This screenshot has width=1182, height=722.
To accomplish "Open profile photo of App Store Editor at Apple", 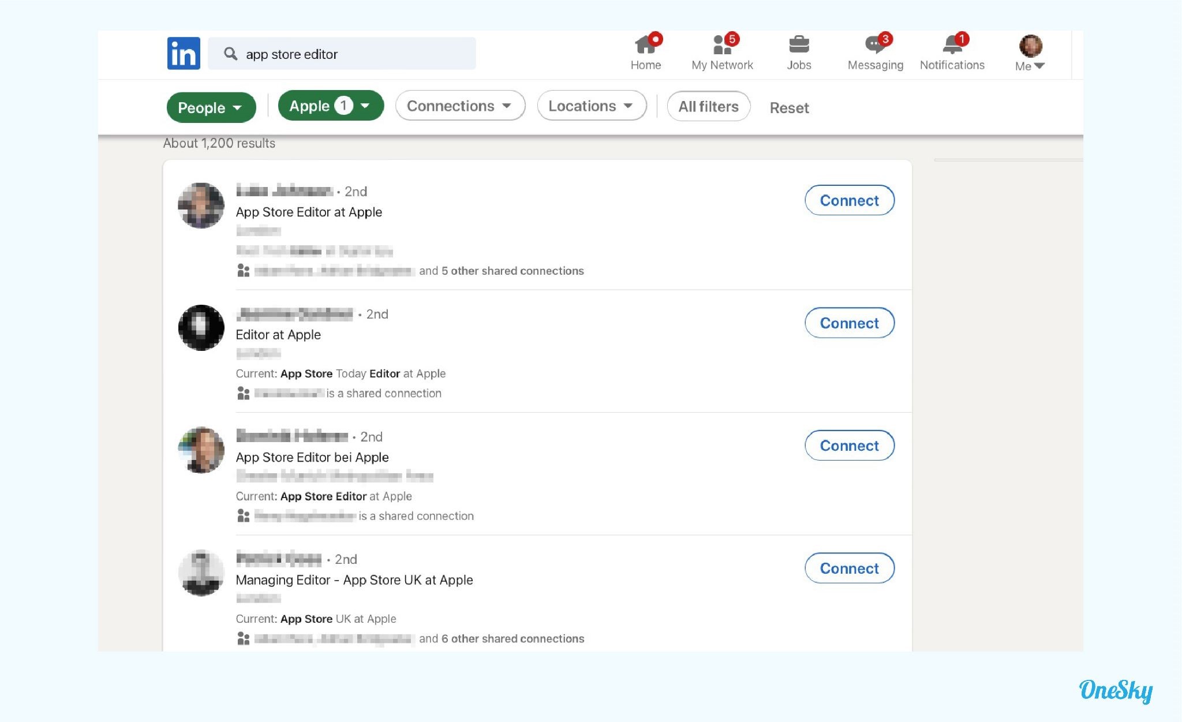I will point(201,205).
